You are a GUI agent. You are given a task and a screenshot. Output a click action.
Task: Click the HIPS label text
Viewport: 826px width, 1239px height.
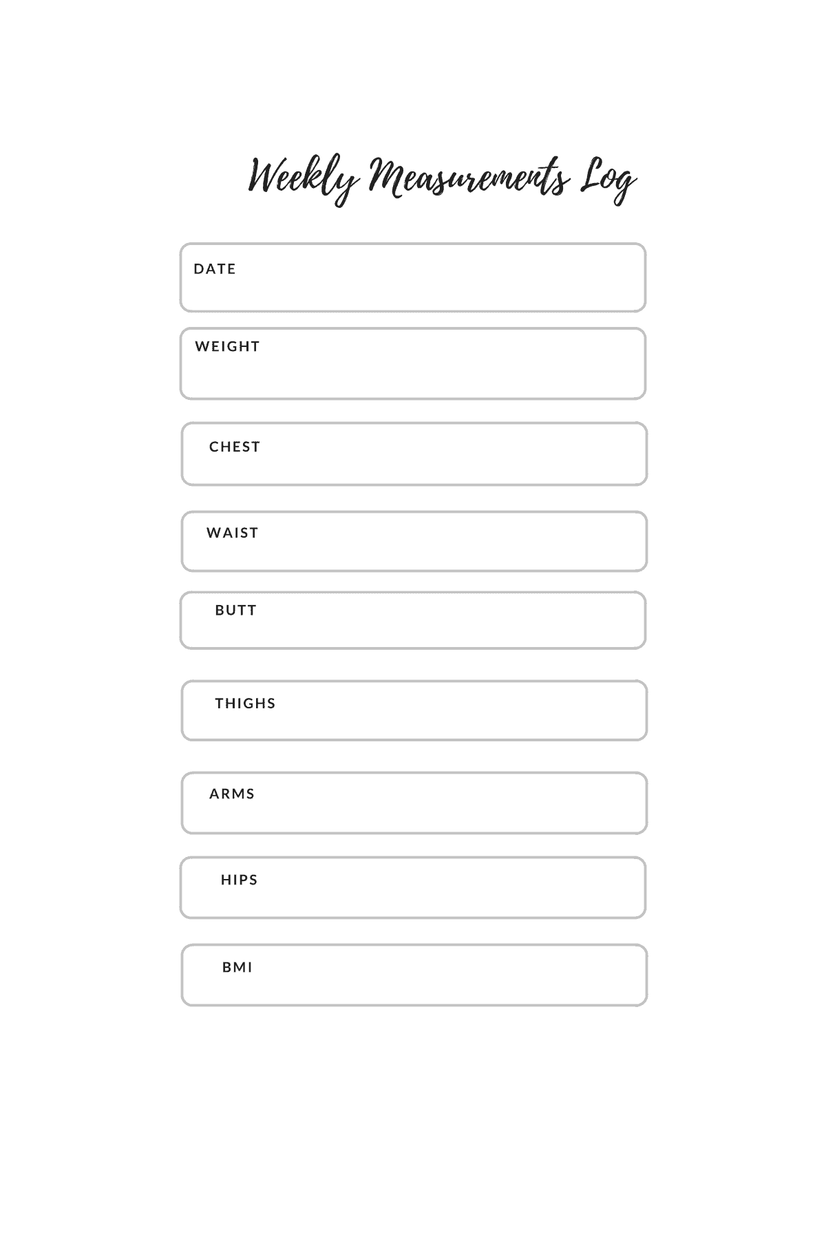pos(239,880)
